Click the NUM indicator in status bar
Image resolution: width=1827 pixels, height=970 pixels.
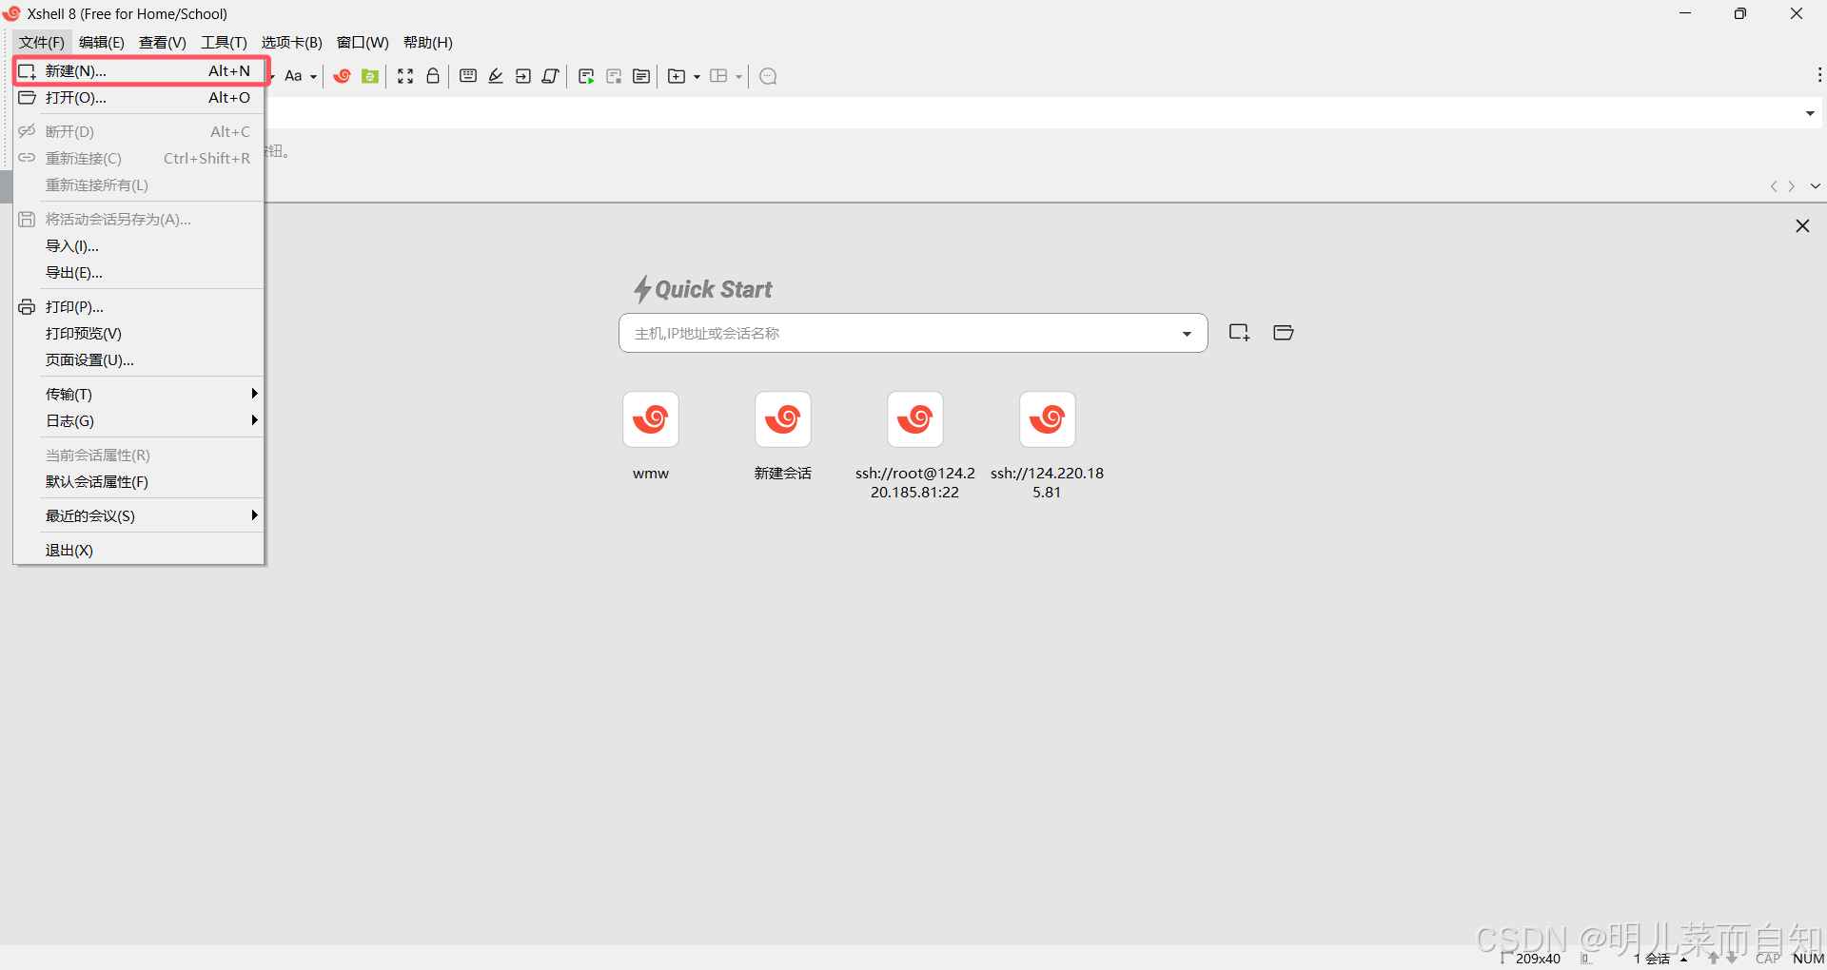(1808, 959)
